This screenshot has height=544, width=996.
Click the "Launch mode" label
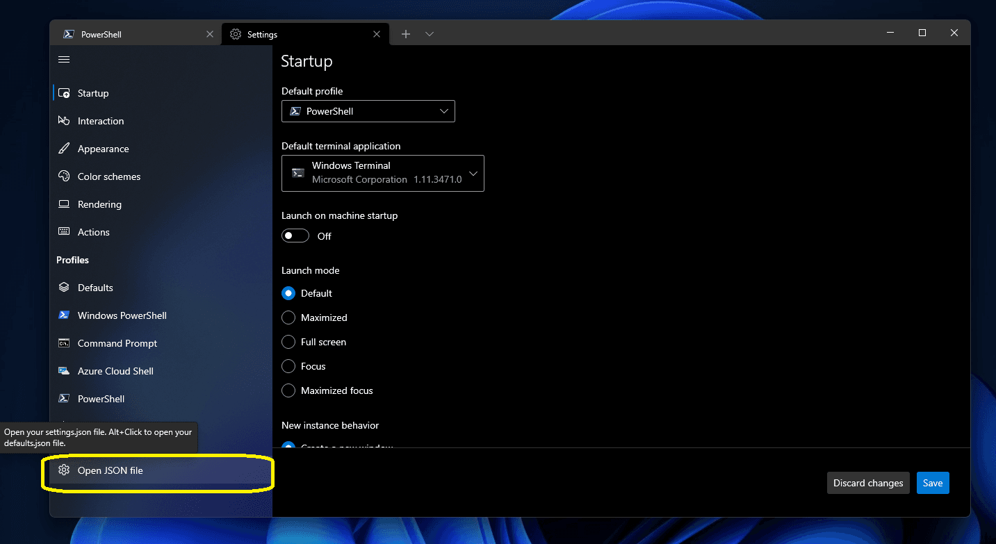click(x=311, y=270)
